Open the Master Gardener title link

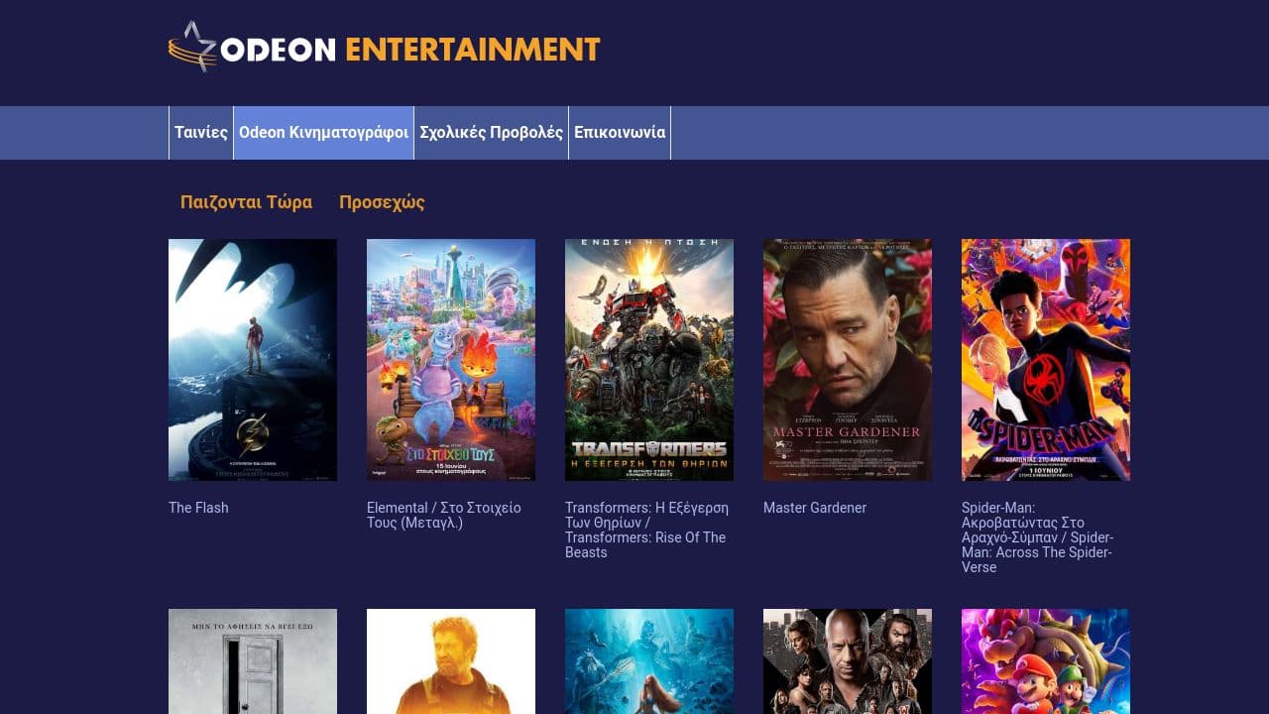[813, 508]
